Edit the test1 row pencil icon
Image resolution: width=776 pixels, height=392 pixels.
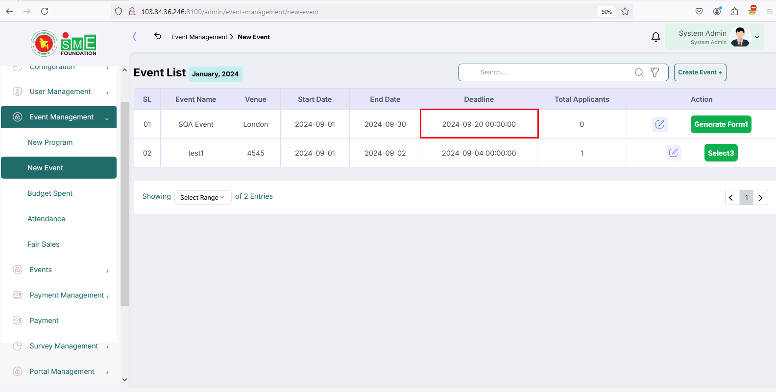pos(674,153)
